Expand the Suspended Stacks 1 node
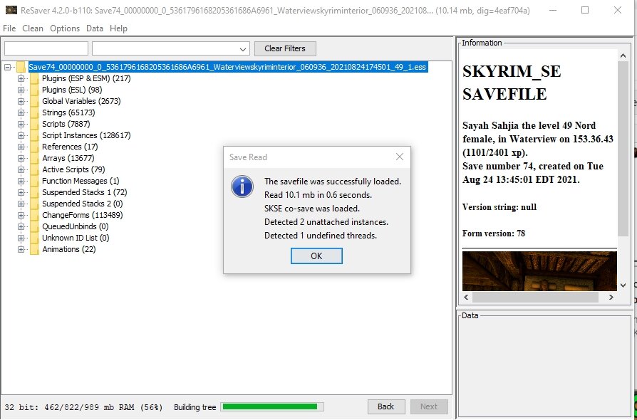637x420 pixels. pyautogui.click(x=21, y=192)
